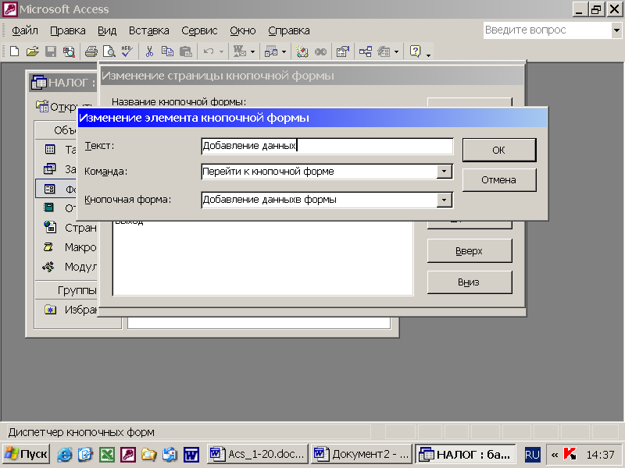Click the Spelling check toolbar icon
The width and height of the screenshot is (625, 468).
[127, 51]
